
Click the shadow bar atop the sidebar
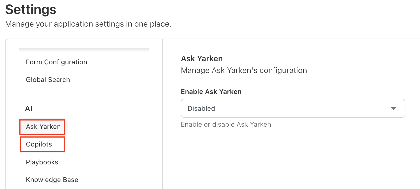(x=84, y=50)
